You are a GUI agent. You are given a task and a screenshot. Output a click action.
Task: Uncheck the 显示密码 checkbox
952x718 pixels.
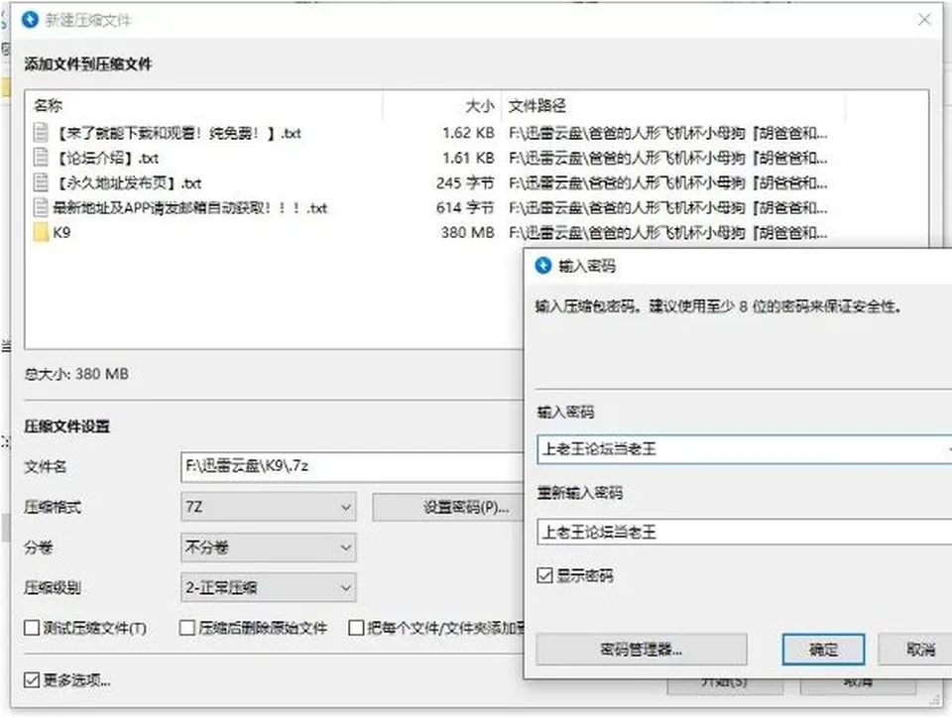click(544, 575)
